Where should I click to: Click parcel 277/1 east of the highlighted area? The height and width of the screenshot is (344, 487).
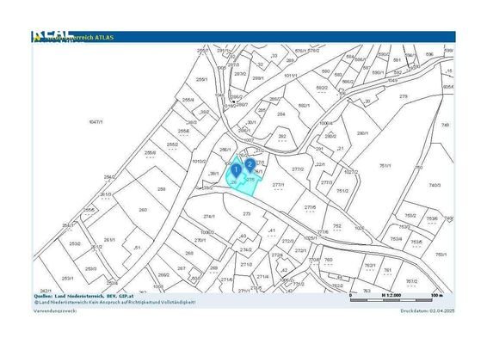(x=278, y=185)
